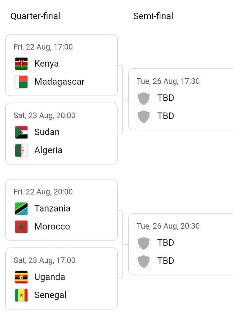Click the Morocco flag icon
Screen dimensions: 233x319
pyautogui.click(x=21, y=227)
